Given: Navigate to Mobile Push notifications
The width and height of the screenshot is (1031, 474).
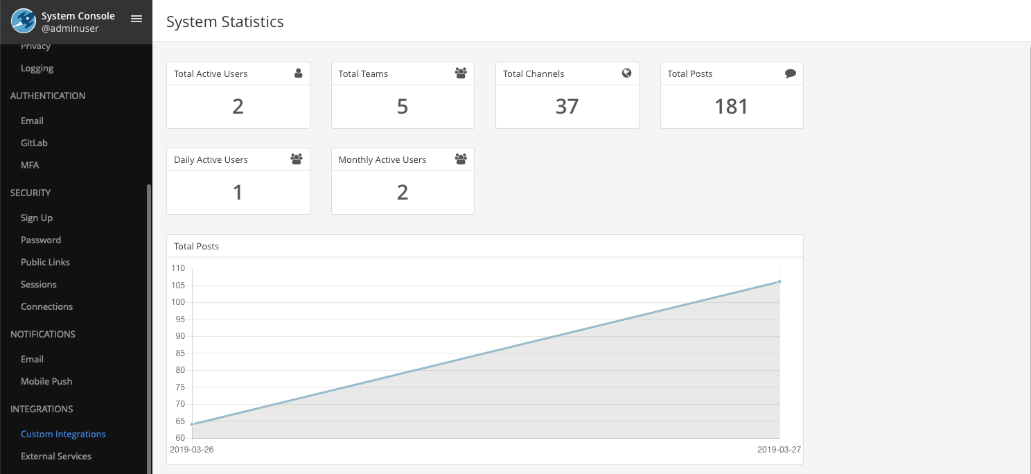Looking at the screenshot, I should click(x=46, y=381).
